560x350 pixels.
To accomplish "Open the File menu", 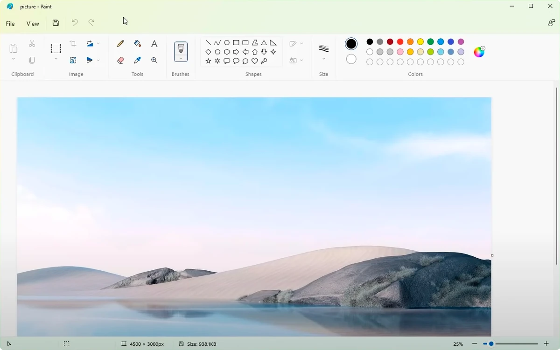I will point(10,23).
